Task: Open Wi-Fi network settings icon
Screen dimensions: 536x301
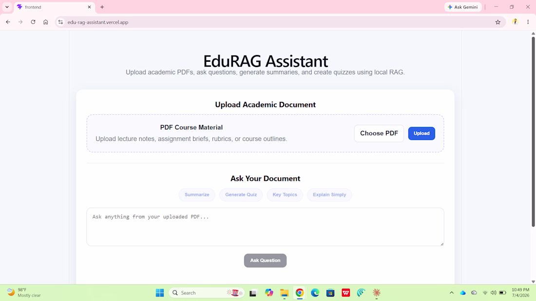Action: (x=485, y=293)
